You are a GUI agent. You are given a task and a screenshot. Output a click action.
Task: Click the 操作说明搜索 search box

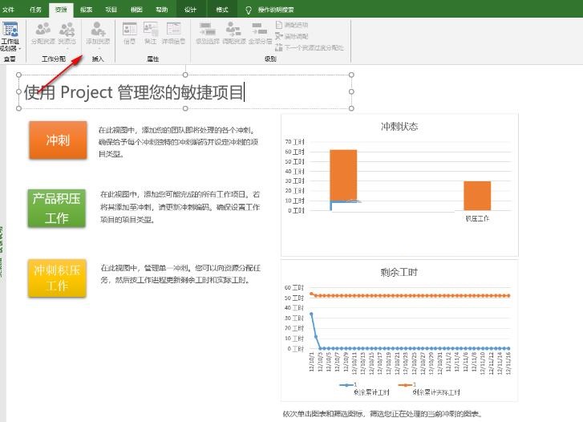pos(273,10)
